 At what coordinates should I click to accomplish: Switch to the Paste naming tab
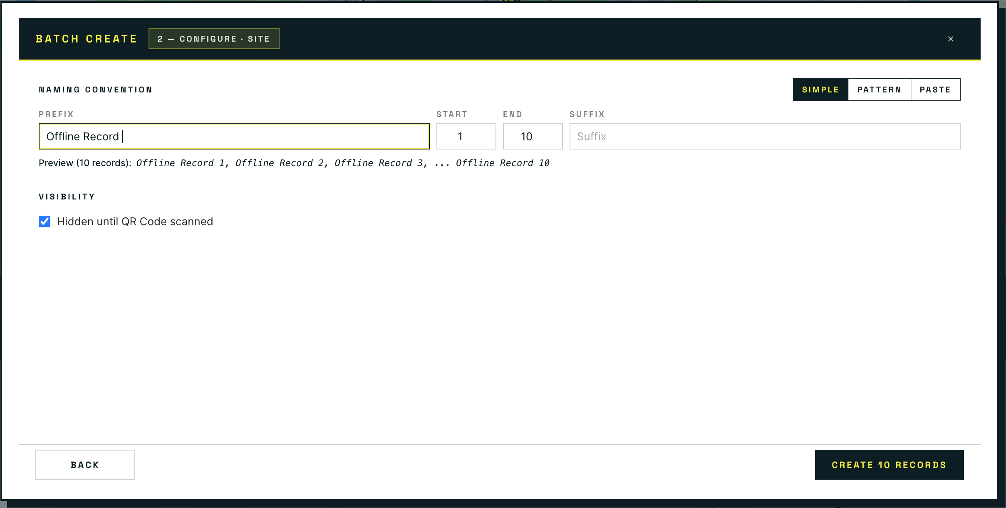point(935,90)
